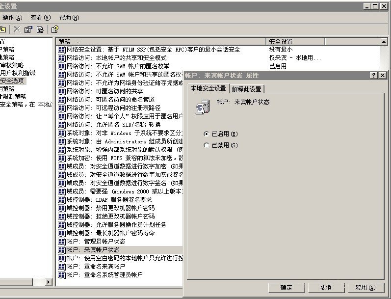
Task: Select 安全选项 in the left tree
Action: [x=12, y=81]
